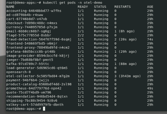The height and width of the screenshot is (114, 167).
Task: Click the NAME column header
Action: (x=10, y=7)
